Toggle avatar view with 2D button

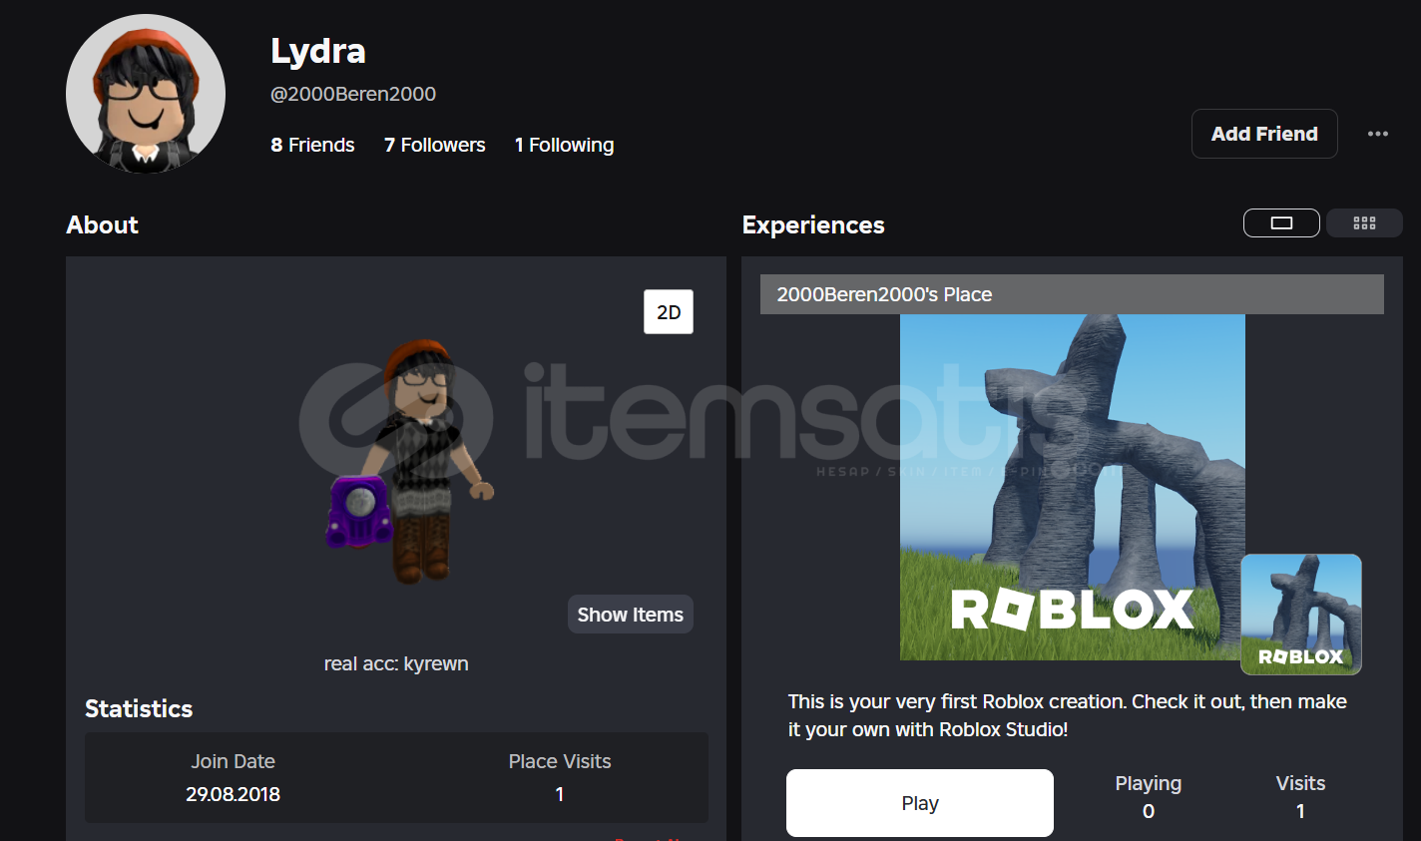point(669,312)
